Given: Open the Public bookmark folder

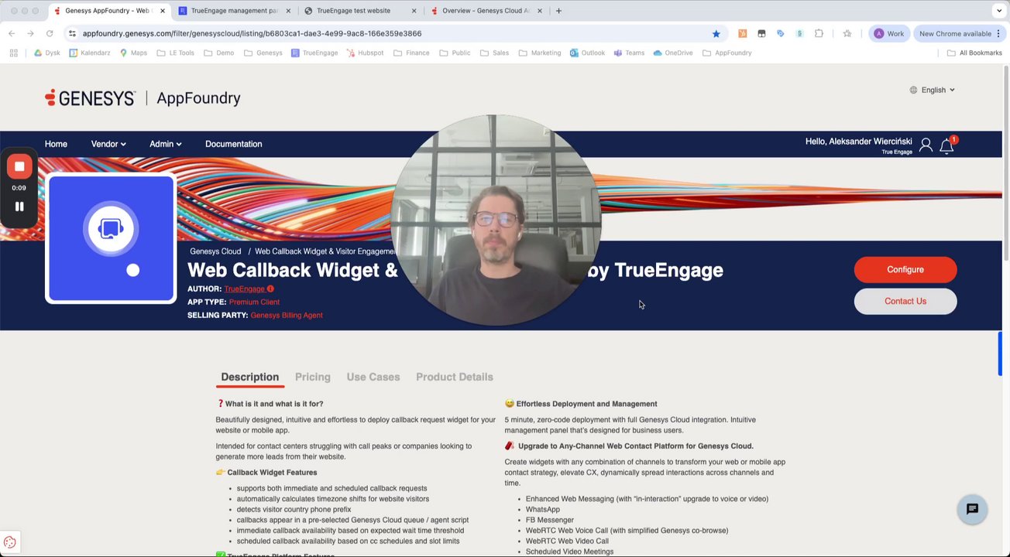Looking at the screenshot, I should (455, 53).
